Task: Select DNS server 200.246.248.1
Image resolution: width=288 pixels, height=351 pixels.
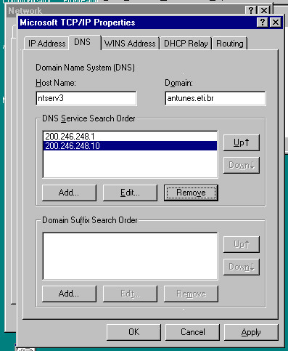Action: (130, 137)
